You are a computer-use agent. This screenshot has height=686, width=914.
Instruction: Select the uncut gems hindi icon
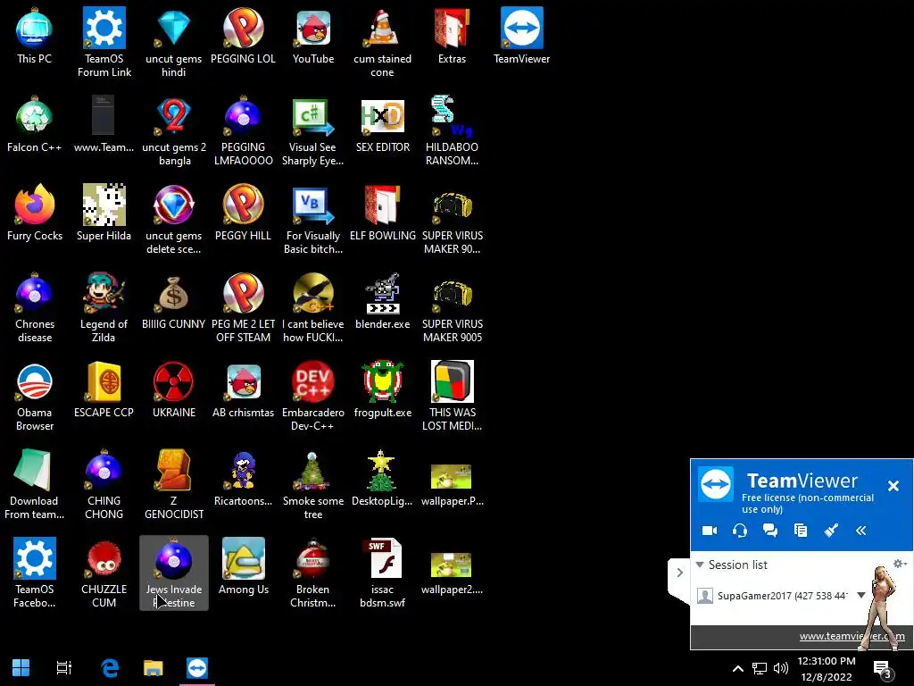(x=174, y=42)
